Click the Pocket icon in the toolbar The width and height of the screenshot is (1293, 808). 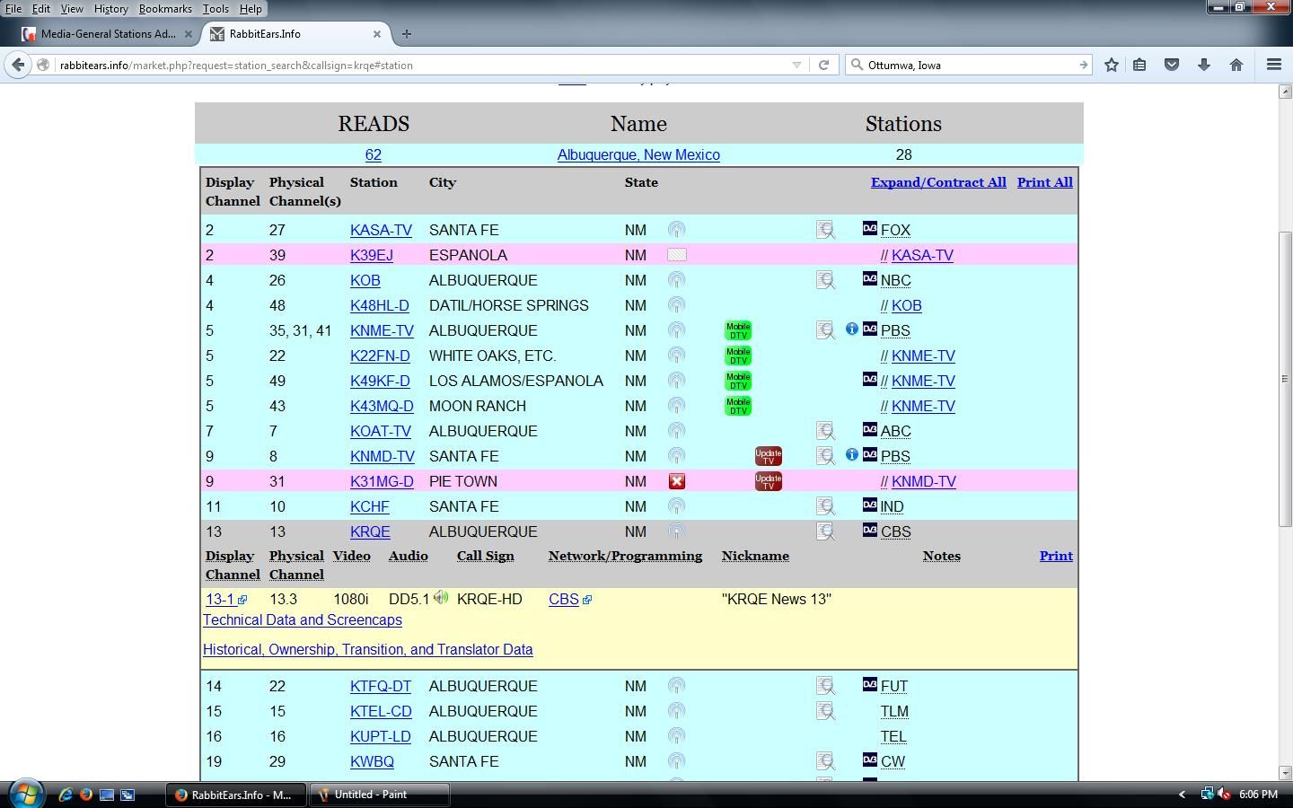coord(1172,65)
